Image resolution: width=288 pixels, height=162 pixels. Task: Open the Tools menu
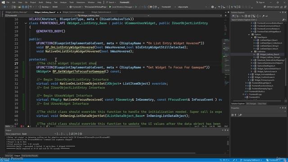72,2
